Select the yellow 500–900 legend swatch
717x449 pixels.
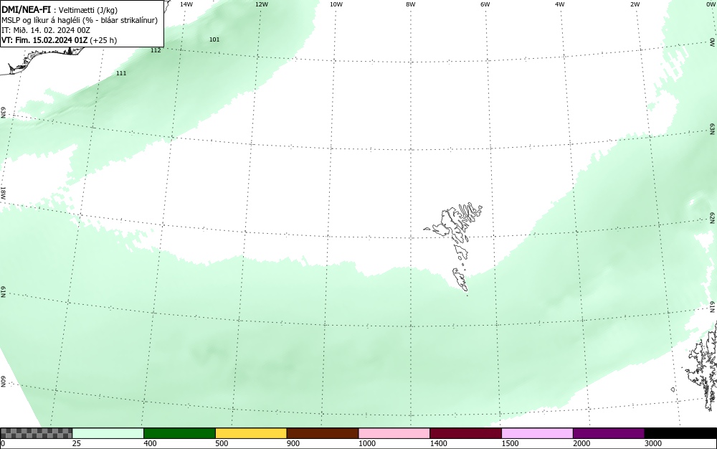(x=251, y=433)
